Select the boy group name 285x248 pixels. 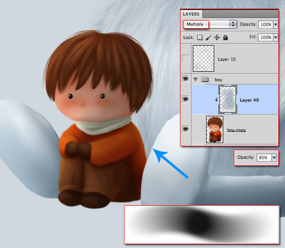click(218, 80)
